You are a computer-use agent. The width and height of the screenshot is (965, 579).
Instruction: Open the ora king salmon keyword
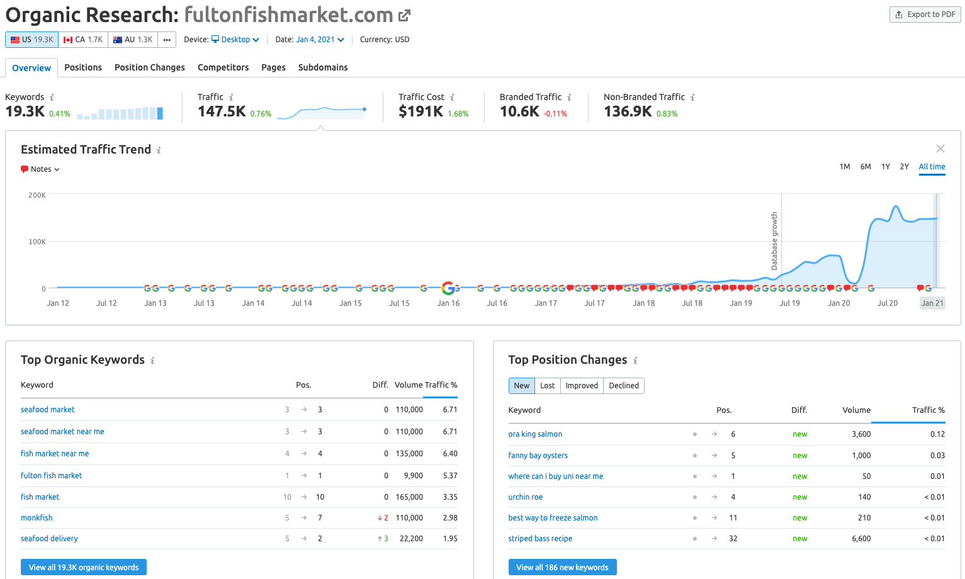(x=535, y=434)
